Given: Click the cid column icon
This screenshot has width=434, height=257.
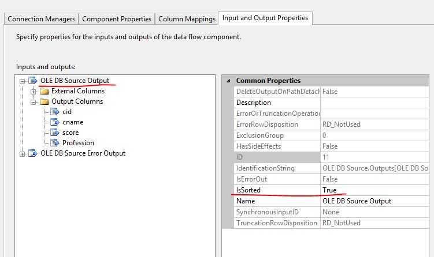Looking at the screenshot, I should [55, 112].
